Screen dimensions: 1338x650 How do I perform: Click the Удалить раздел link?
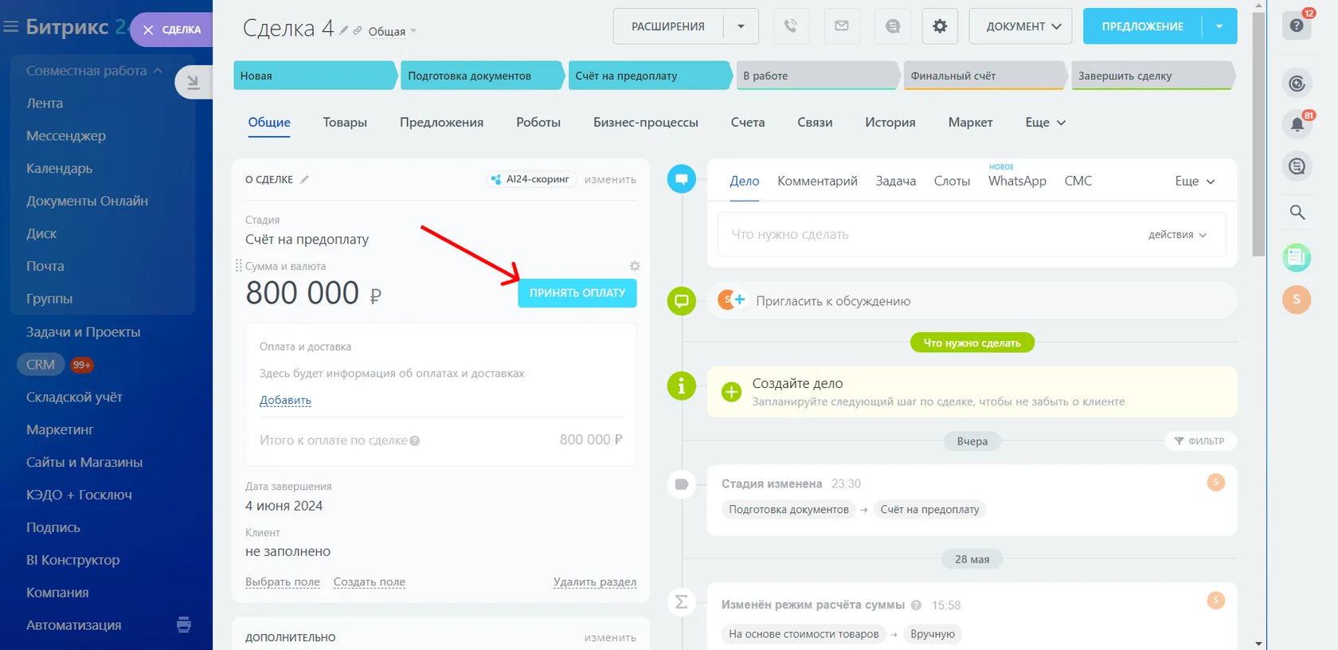(x=595, y=582)
